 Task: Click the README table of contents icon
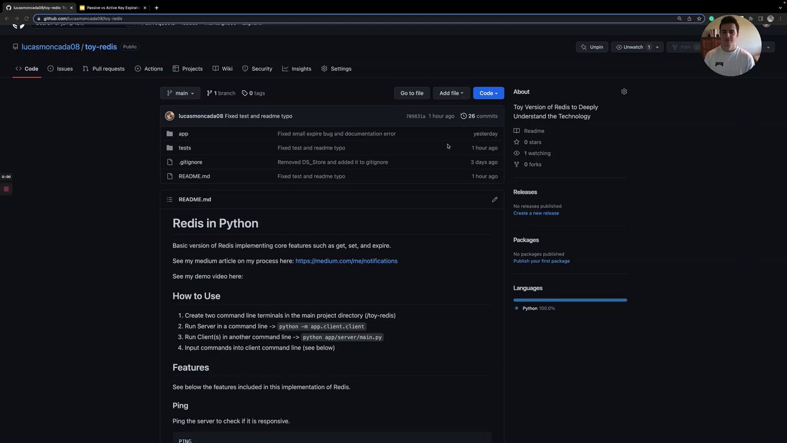(x=170, y=199)
